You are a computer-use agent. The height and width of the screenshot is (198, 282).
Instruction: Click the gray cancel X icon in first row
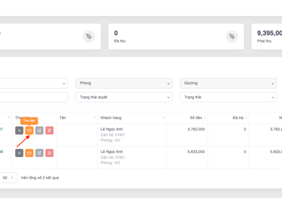point(19,130)
